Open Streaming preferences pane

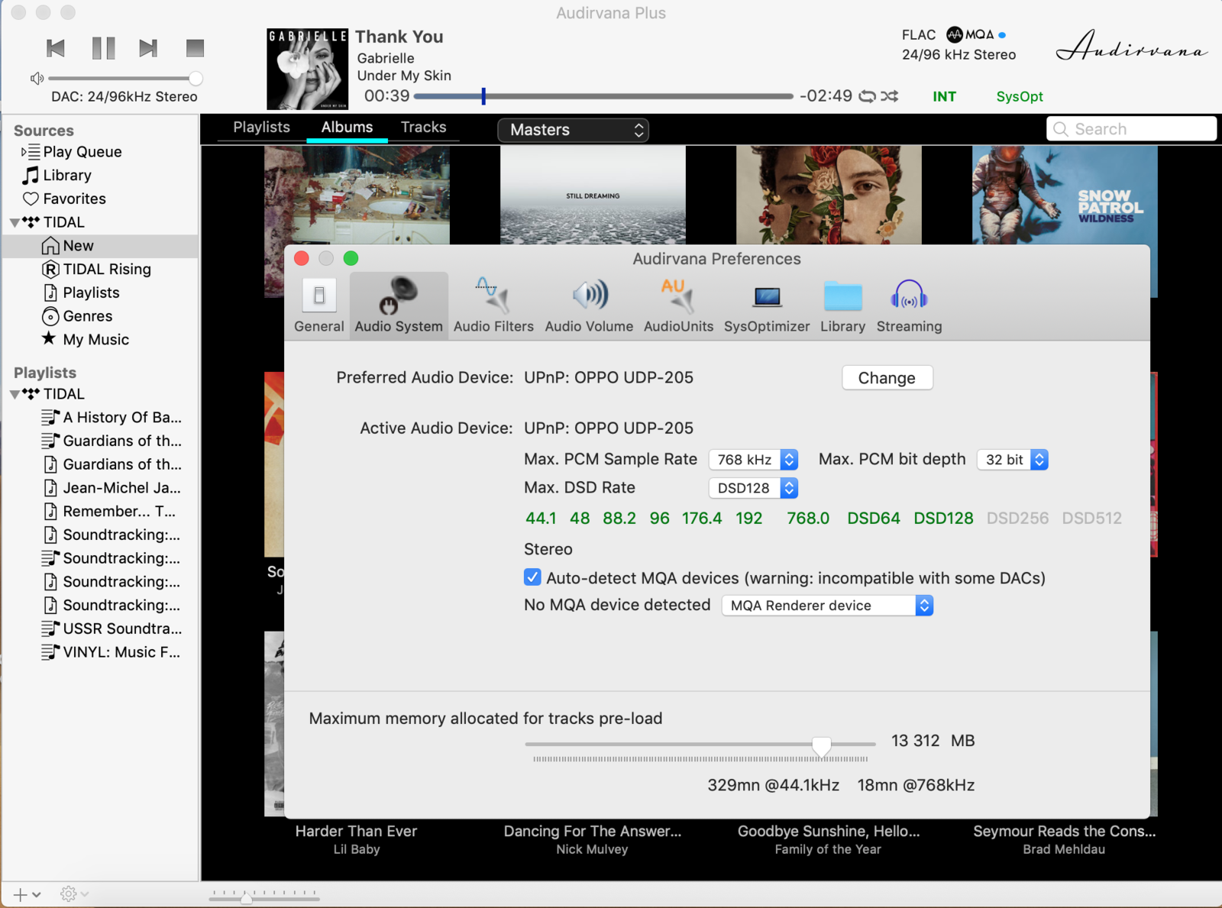tap(909, 305)
